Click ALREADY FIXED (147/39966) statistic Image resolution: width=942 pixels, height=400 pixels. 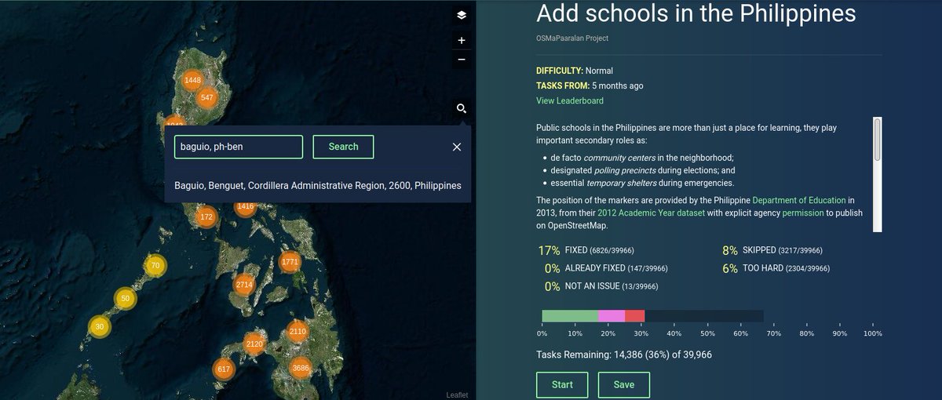[606, 268]
